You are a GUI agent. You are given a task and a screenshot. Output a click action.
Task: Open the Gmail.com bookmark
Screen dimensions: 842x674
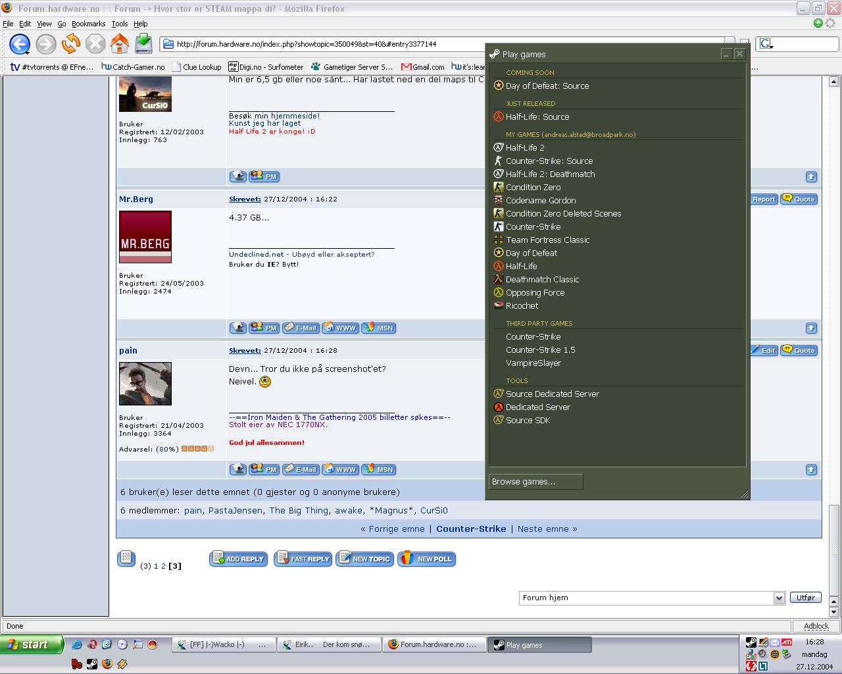(422, 66)
